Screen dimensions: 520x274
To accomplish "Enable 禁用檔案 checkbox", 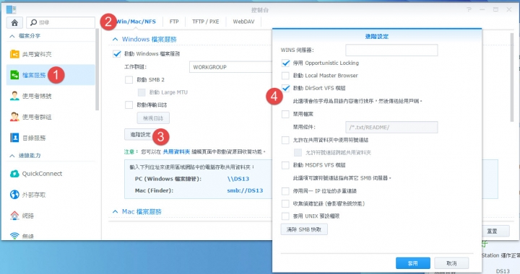I will 285,114.
